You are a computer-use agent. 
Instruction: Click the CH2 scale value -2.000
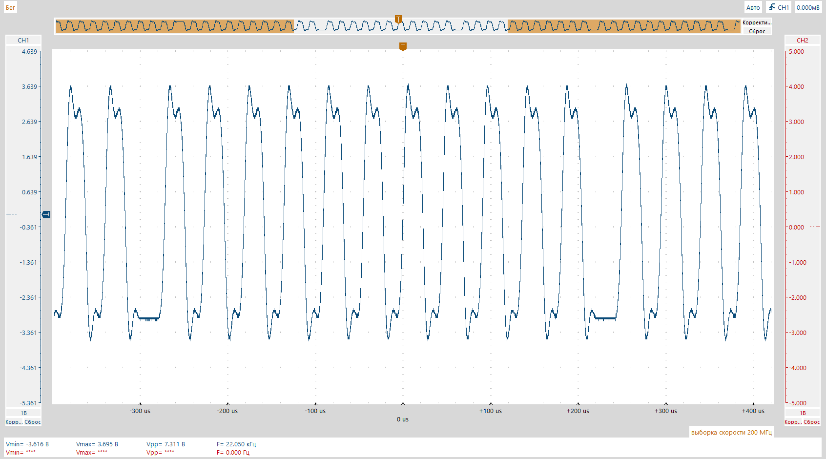point(797,297)
